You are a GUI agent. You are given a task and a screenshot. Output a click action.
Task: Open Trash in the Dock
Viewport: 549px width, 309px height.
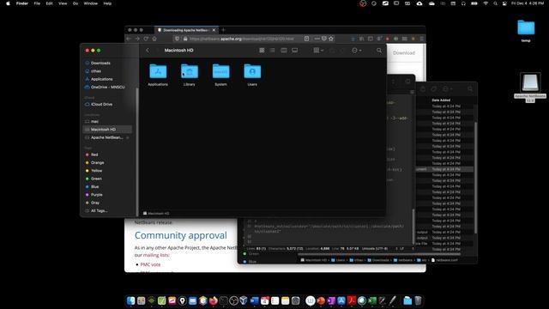(x=418, y=301)
